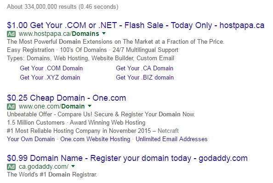This screenshot has height=183, width=273.
Task: Click the Ad badge beside one.com URL
Action: [11, 106]
